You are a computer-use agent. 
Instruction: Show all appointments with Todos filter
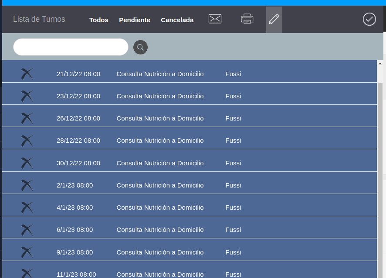coord(99,20)
